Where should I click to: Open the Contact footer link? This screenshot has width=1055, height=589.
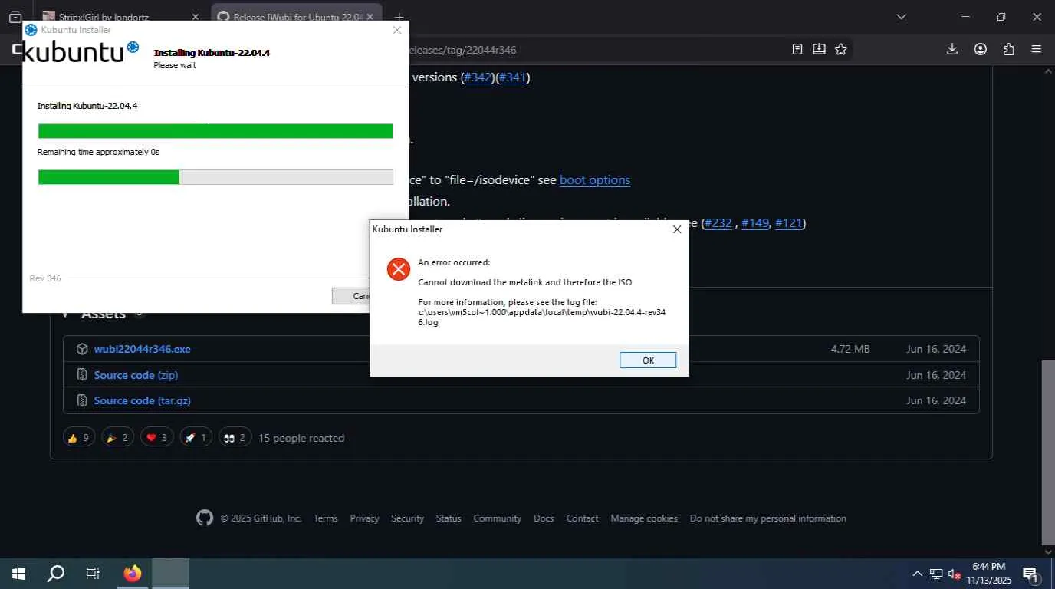tap(583, 518)
